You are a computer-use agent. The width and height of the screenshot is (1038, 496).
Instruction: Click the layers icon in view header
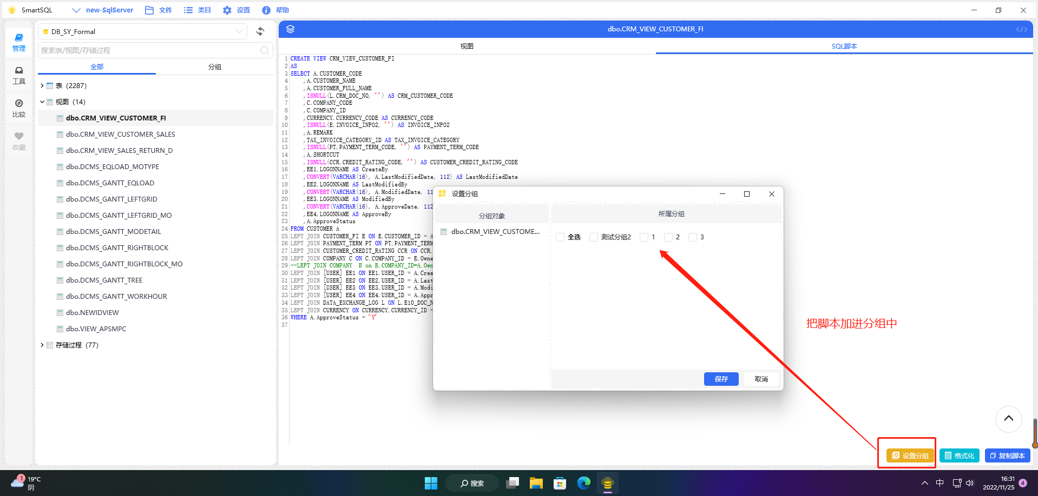tap(290, 29)
